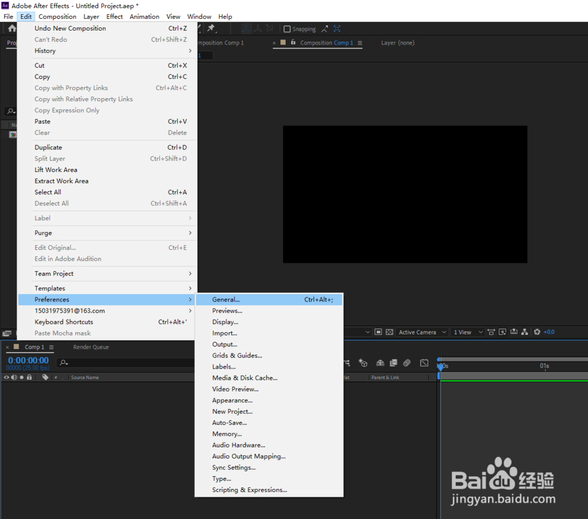Click the Comp Flowchart icon
The image size is (588, 519).
[x=524, y=332]
